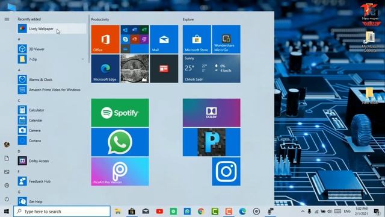The width and height of the screenshot is (385, 217).
Task: Open the Calendar app icon
Action: pyautogui.click(x=22, y=121)
